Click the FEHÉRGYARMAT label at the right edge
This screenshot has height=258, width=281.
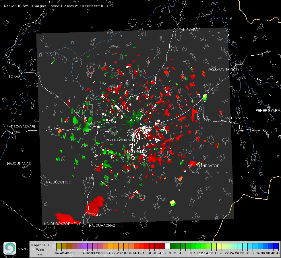(268, 111)
